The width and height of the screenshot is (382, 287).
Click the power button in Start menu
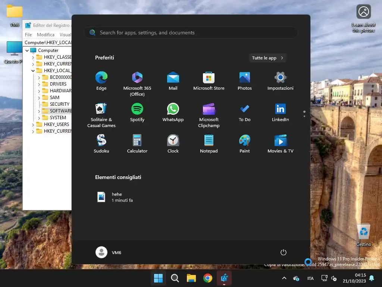click(x=284, y=252)
